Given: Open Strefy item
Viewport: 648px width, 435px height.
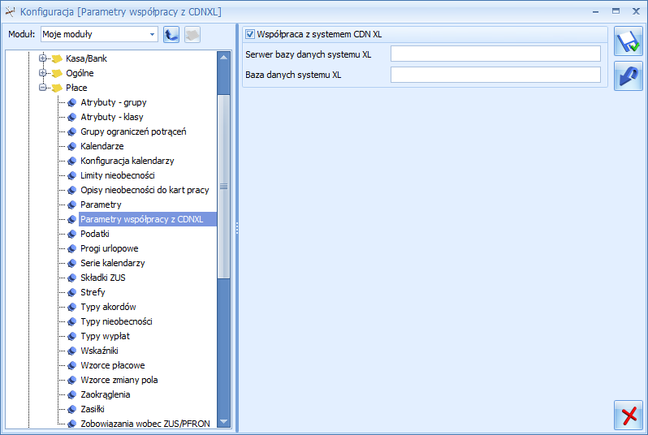Looking at the screenshot, I should [93, 292].
